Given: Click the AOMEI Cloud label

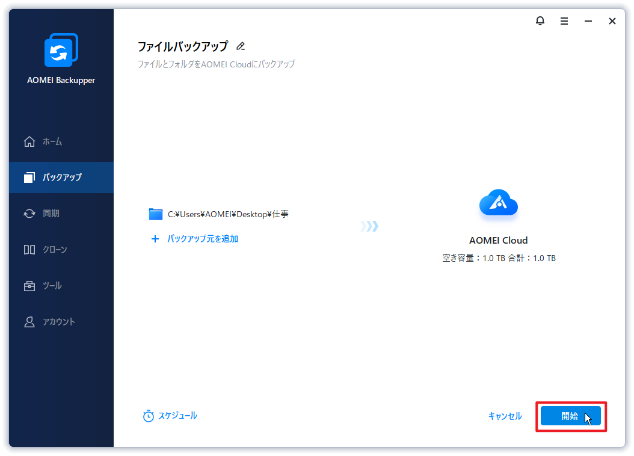Looking at the screenshot, I should click(x=499, y=241).
